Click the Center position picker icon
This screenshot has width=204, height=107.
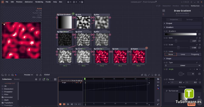(x=200, y=82)
